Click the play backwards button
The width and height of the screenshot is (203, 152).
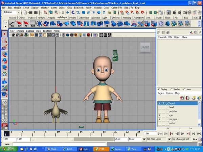[x=177, y=134]
